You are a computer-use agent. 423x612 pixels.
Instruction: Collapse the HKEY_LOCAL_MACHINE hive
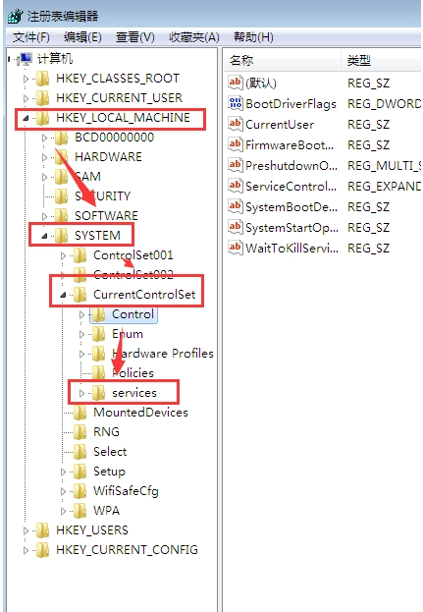tap(26, 118)
